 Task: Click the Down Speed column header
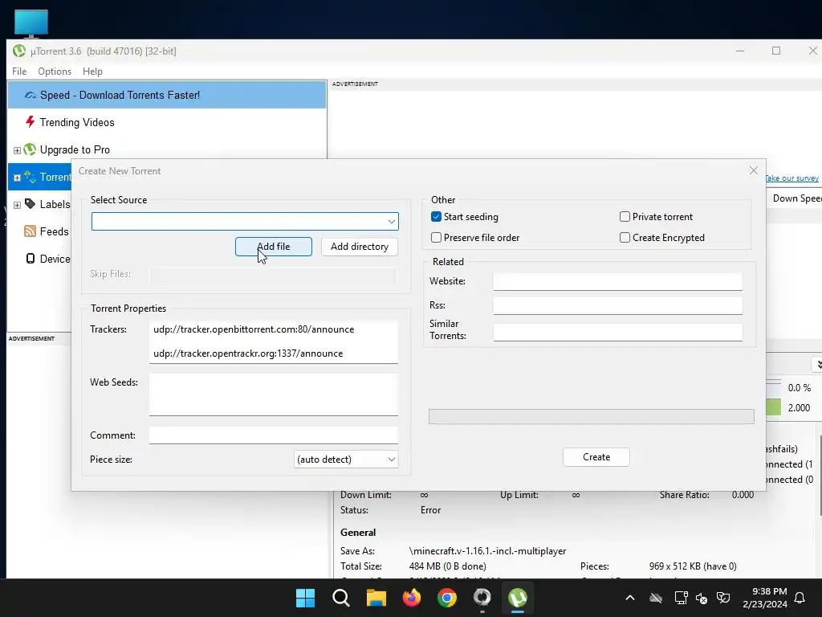[796, 198]
